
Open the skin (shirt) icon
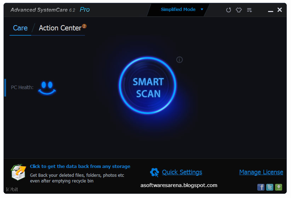pyautogui.click(x=239, y=10)
